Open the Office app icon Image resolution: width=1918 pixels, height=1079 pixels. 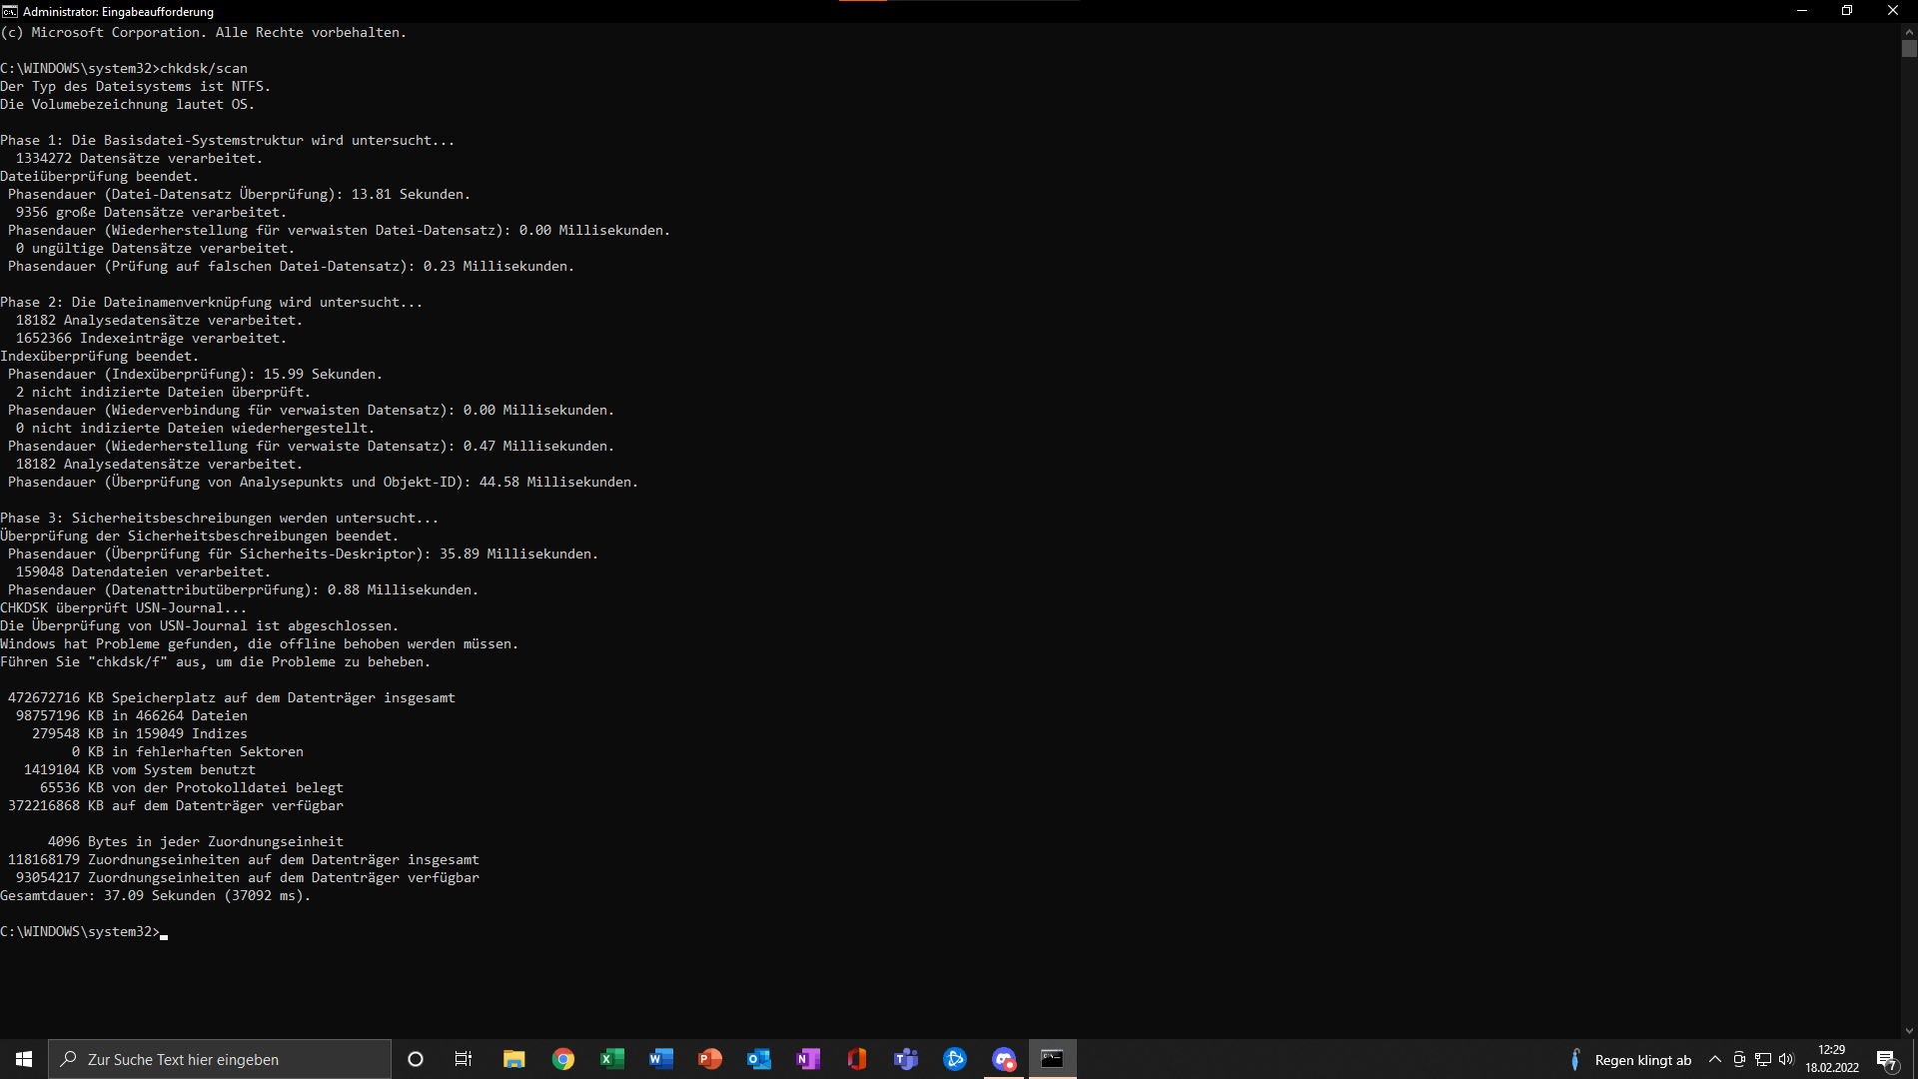click(857, 1059)
